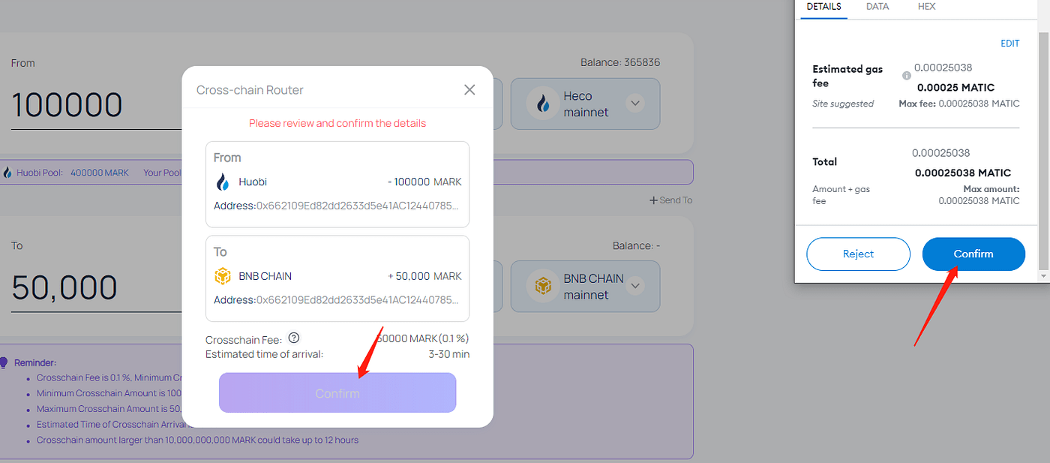Close the Cross-chain Router dialog
The image size is (1050, 463).
[469, 89]
